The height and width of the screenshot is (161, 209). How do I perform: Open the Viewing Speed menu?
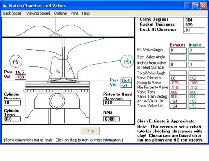click(38, 13)
